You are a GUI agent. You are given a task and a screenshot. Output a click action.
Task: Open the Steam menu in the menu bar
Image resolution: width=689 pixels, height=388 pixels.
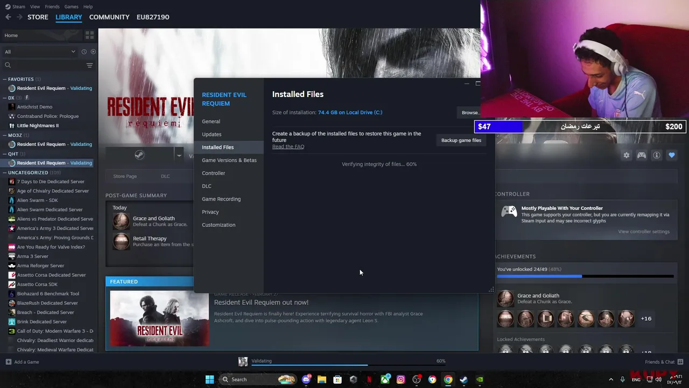[x=15, y=6]
